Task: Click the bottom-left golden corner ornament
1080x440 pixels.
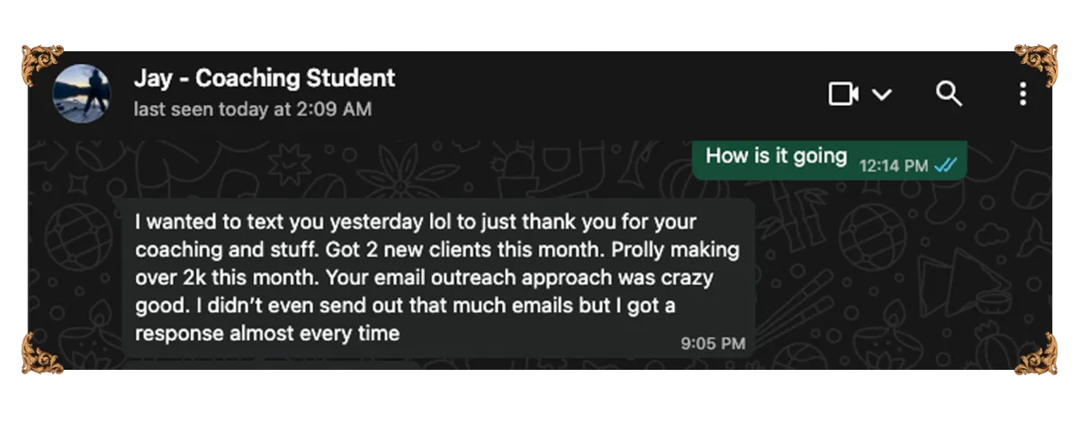Action: tap(42, 351)
